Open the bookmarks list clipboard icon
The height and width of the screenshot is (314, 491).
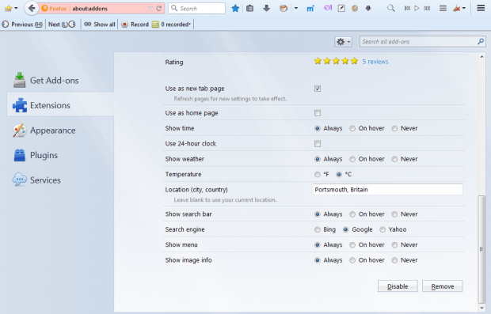tap(249, 9)
